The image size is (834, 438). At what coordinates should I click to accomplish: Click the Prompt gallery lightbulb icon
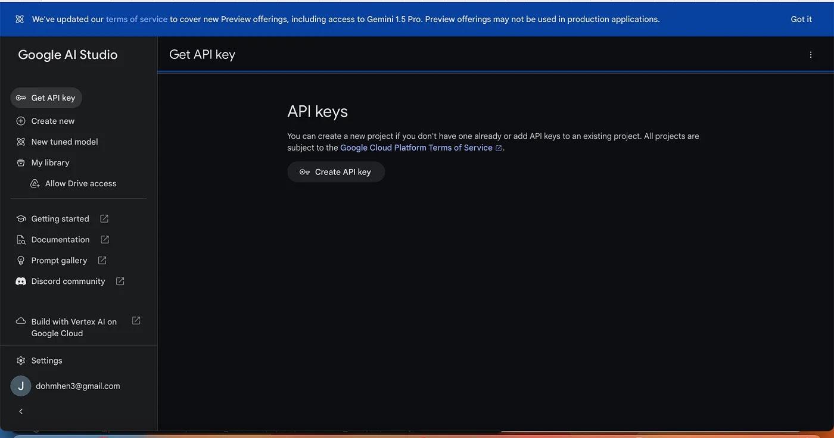(x=21, y=260)
